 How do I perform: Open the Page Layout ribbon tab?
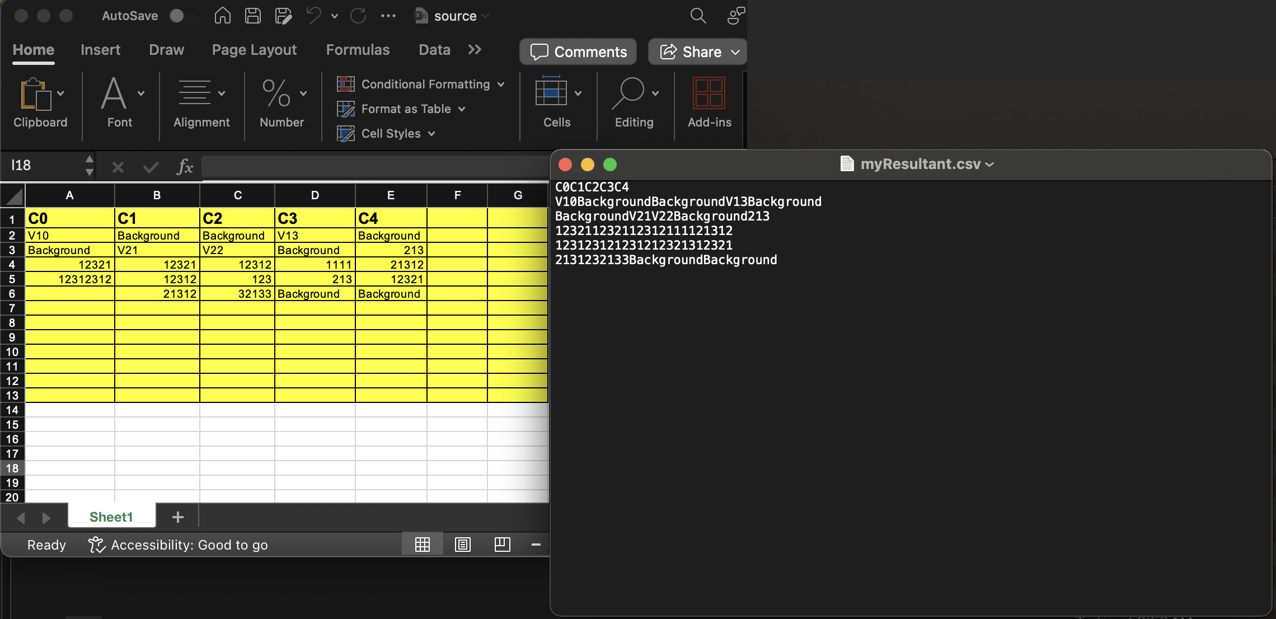[x=254, y=50]
